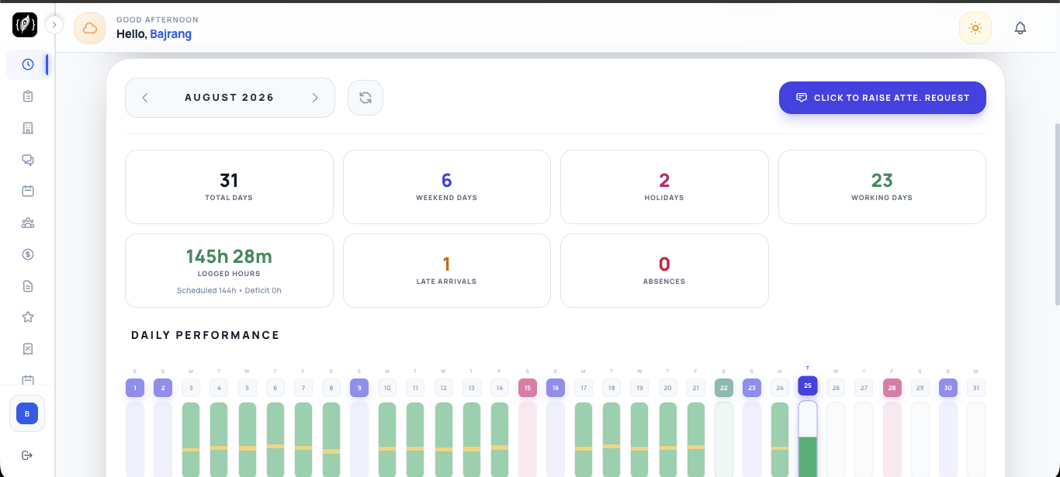
Task: Select day 23 weekend marker
Action: pos(752,387)
